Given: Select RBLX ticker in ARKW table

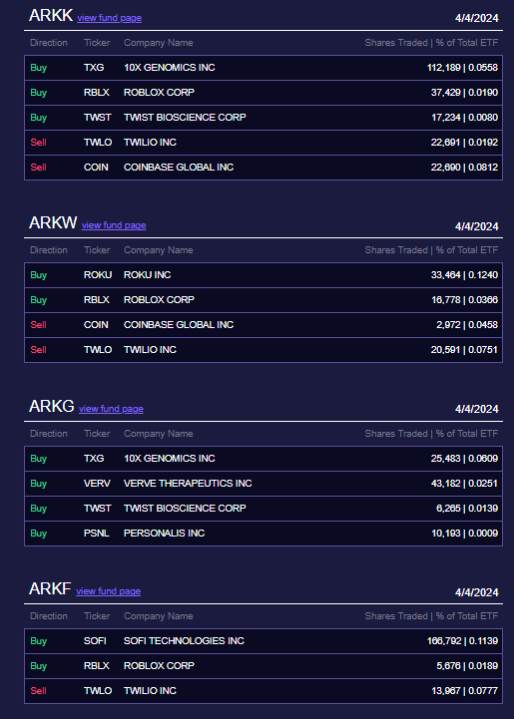Looking at the screenshot, I should pyautogui.click(x=97, y=300).
